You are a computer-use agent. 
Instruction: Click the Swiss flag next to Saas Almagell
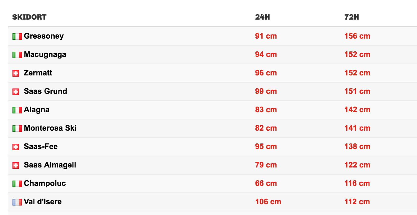coord(16,165)
